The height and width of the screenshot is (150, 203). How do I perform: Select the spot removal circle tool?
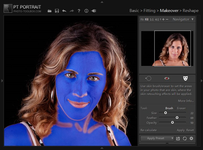(148, 78)
